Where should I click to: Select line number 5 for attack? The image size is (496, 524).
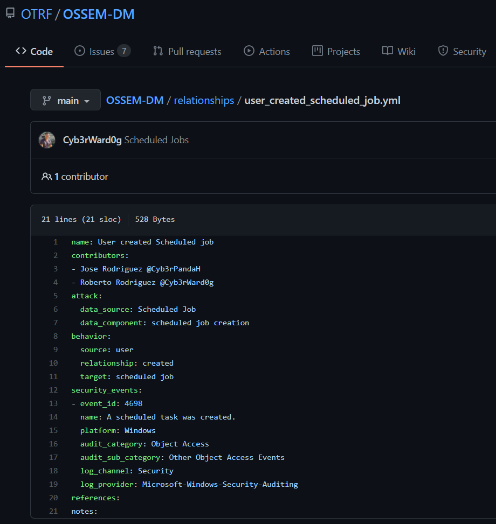pos(56,296)
